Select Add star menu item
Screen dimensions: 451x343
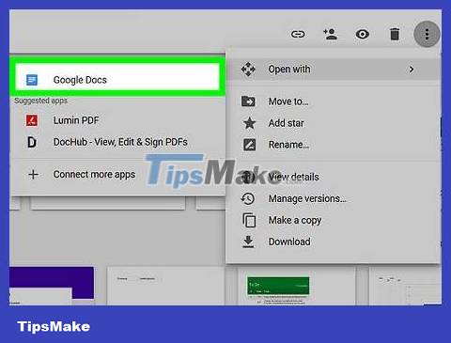tap(334, 123)
